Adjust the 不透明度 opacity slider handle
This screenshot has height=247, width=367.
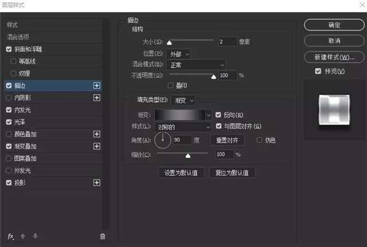[x=213, y=77]
